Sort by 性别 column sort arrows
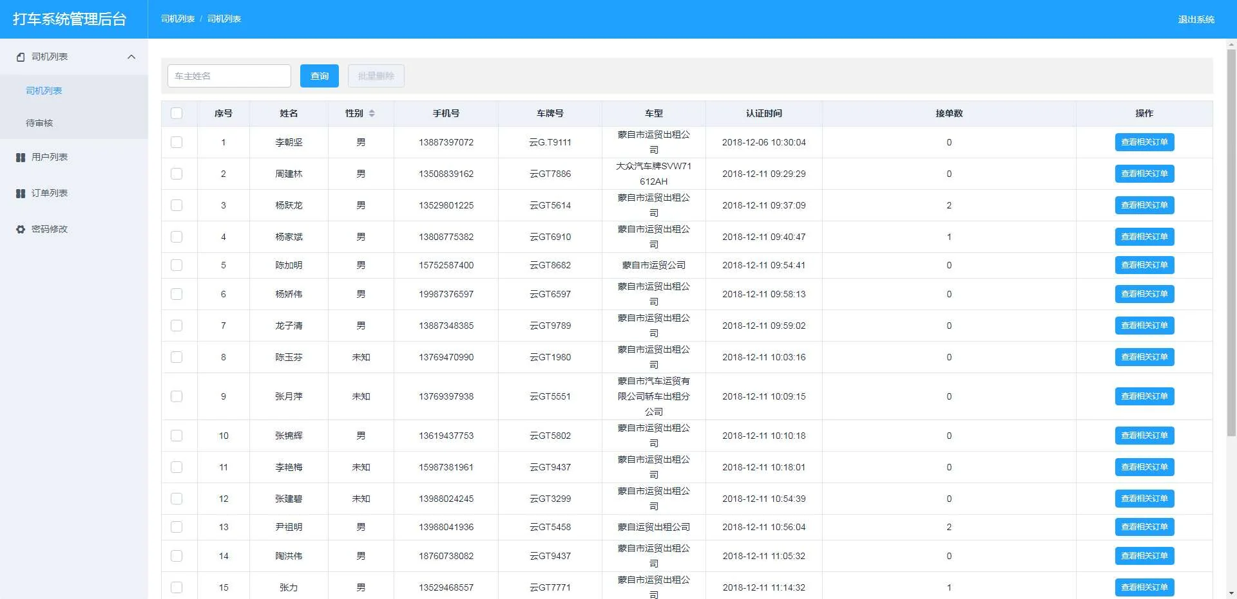This screenshot has height=599, width=1237. [372, 113]
